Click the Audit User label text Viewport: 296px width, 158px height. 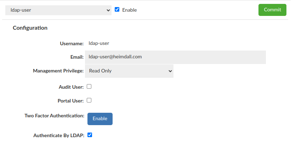point(71,87)
